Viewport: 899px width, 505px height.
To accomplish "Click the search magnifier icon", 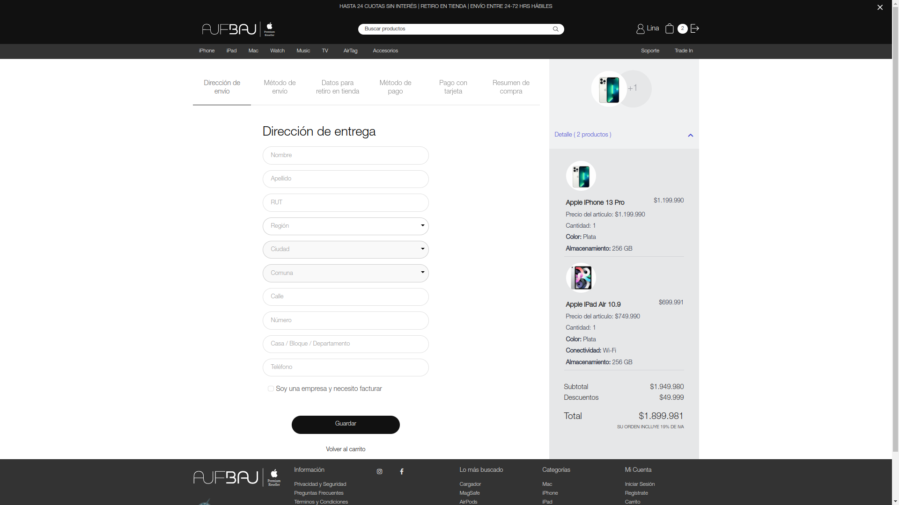I will tap(556, 29).
